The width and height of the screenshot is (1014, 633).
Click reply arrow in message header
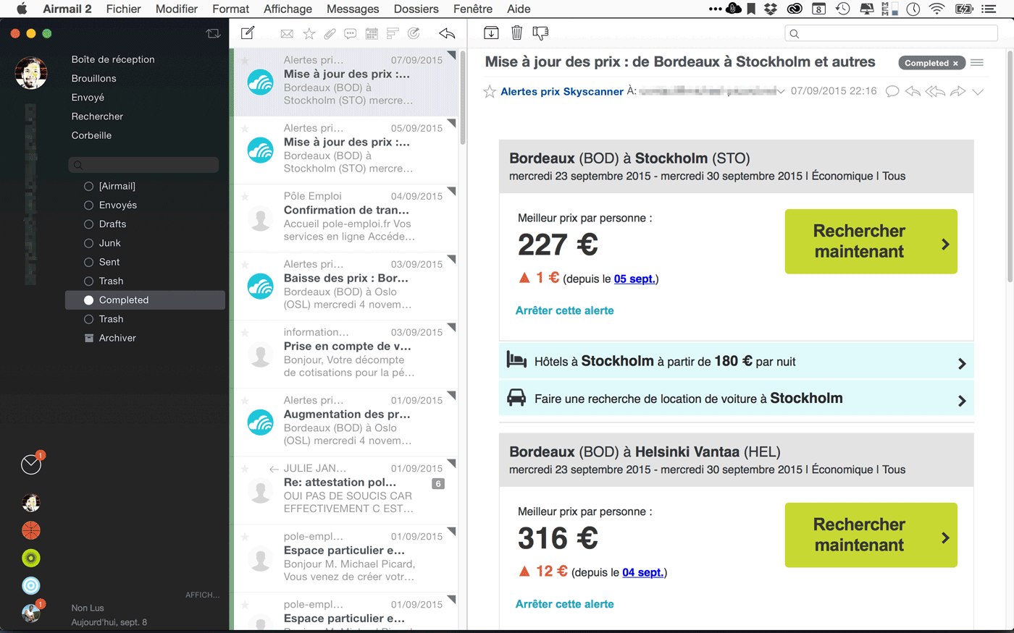(913, 91)
